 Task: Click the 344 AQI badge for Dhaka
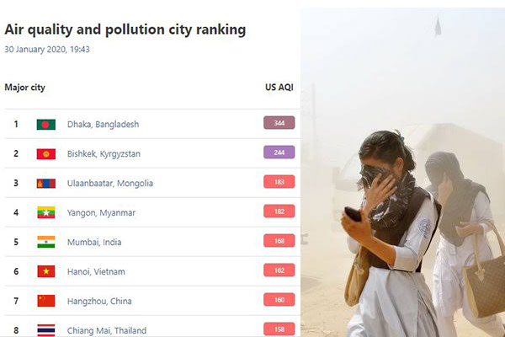pyautogui.click(x=279, y=123)
